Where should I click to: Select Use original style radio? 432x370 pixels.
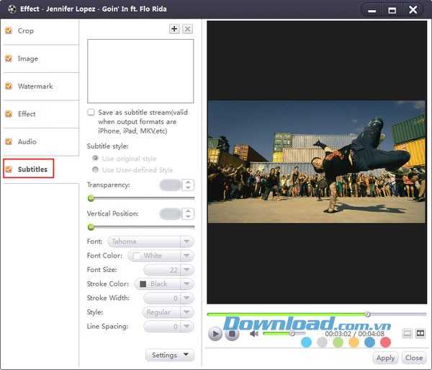pyautogui.click(x=95, y=159)
